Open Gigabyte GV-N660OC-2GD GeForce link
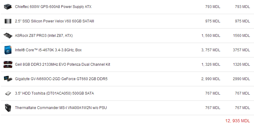This screenshot has width=254, height=125. pyautogui.click(x=61, y=79)
